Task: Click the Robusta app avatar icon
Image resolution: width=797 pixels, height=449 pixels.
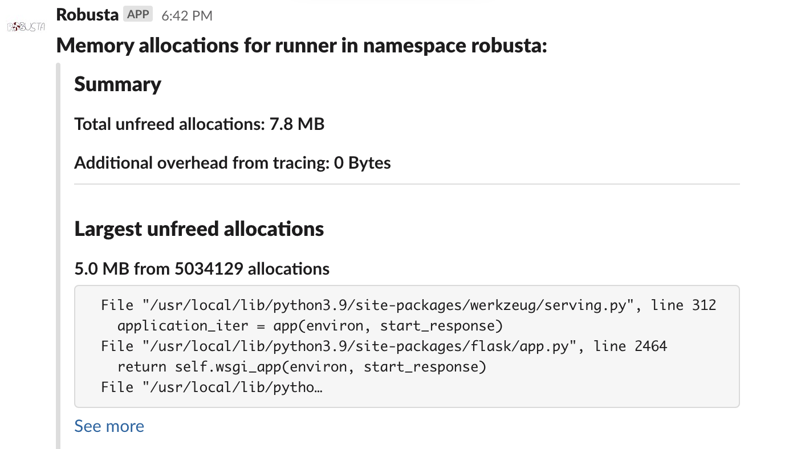Action: pos(26,26)
